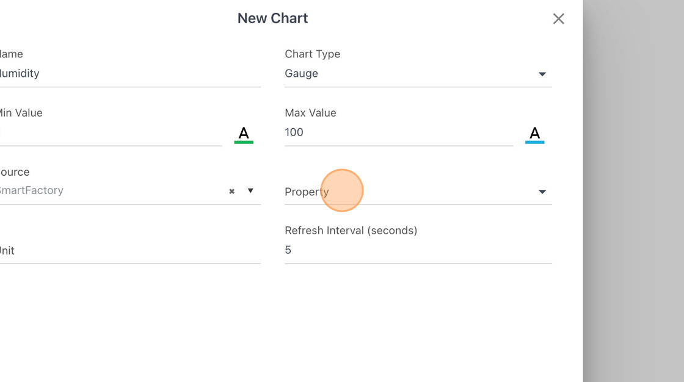This screenshot has width=684, height=382.
Task: Expand the Source dropdown arrow
Action: click(x=250, y=190)
